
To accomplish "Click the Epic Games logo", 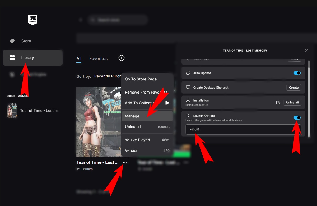I will [x=33, y=20].
